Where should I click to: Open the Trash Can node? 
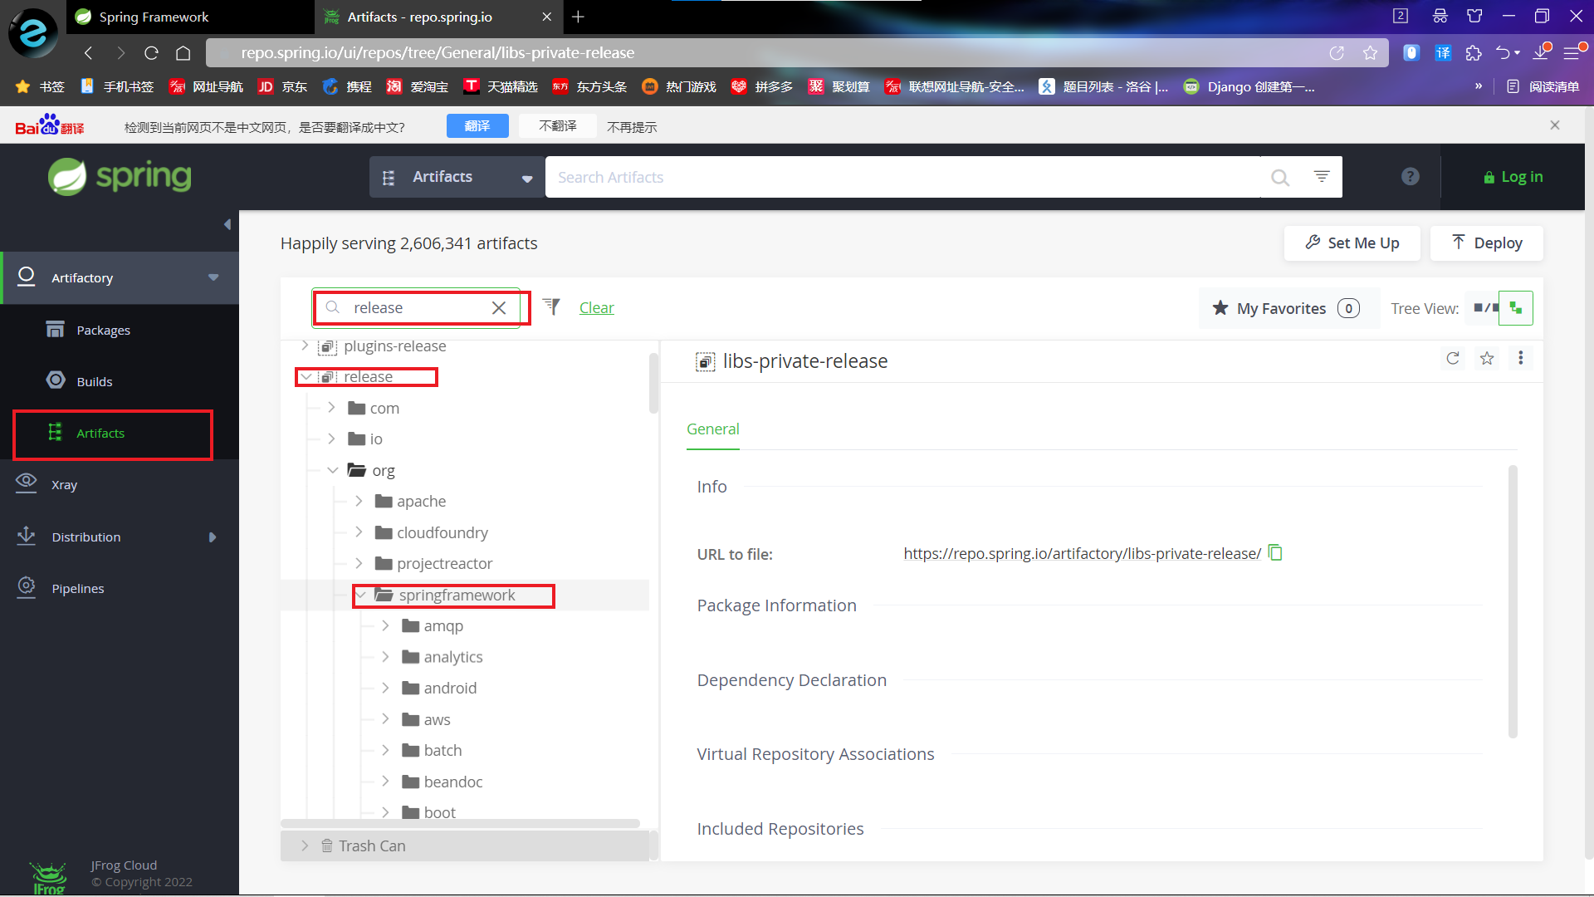click(371, 846)
